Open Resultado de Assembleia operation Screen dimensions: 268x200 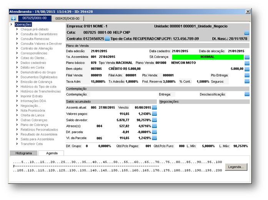[x=39, y=134]
